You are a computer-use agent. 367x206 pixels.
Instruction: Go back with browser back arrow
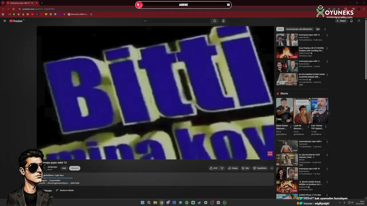[3, 9]
